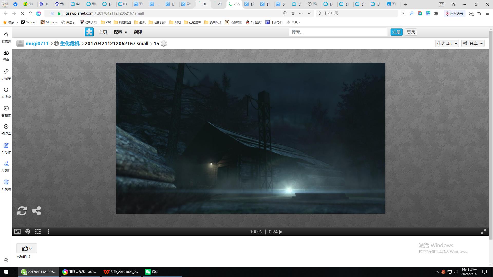This screenshot has height=277, width=493.
Task: Click the share icon on puzzle canvas
Action: pos(36,211)
